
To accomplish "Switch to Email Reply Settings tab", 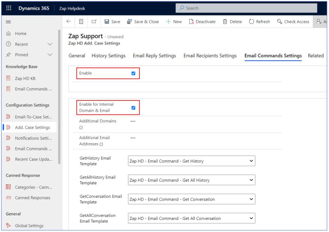I will tap(155, 56).
